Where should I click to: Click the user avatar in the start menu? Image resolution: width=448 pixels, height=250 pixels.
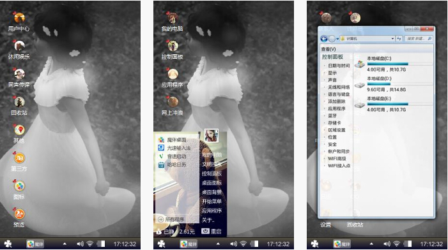coord(212,135)
